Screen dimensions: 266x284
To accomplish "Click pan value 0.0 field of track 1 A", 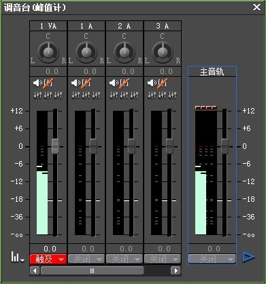I will point(86,71).
